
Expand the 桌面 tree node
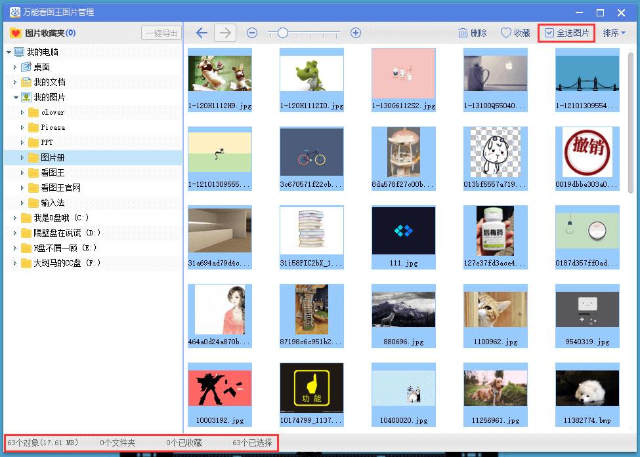(16, 67)
